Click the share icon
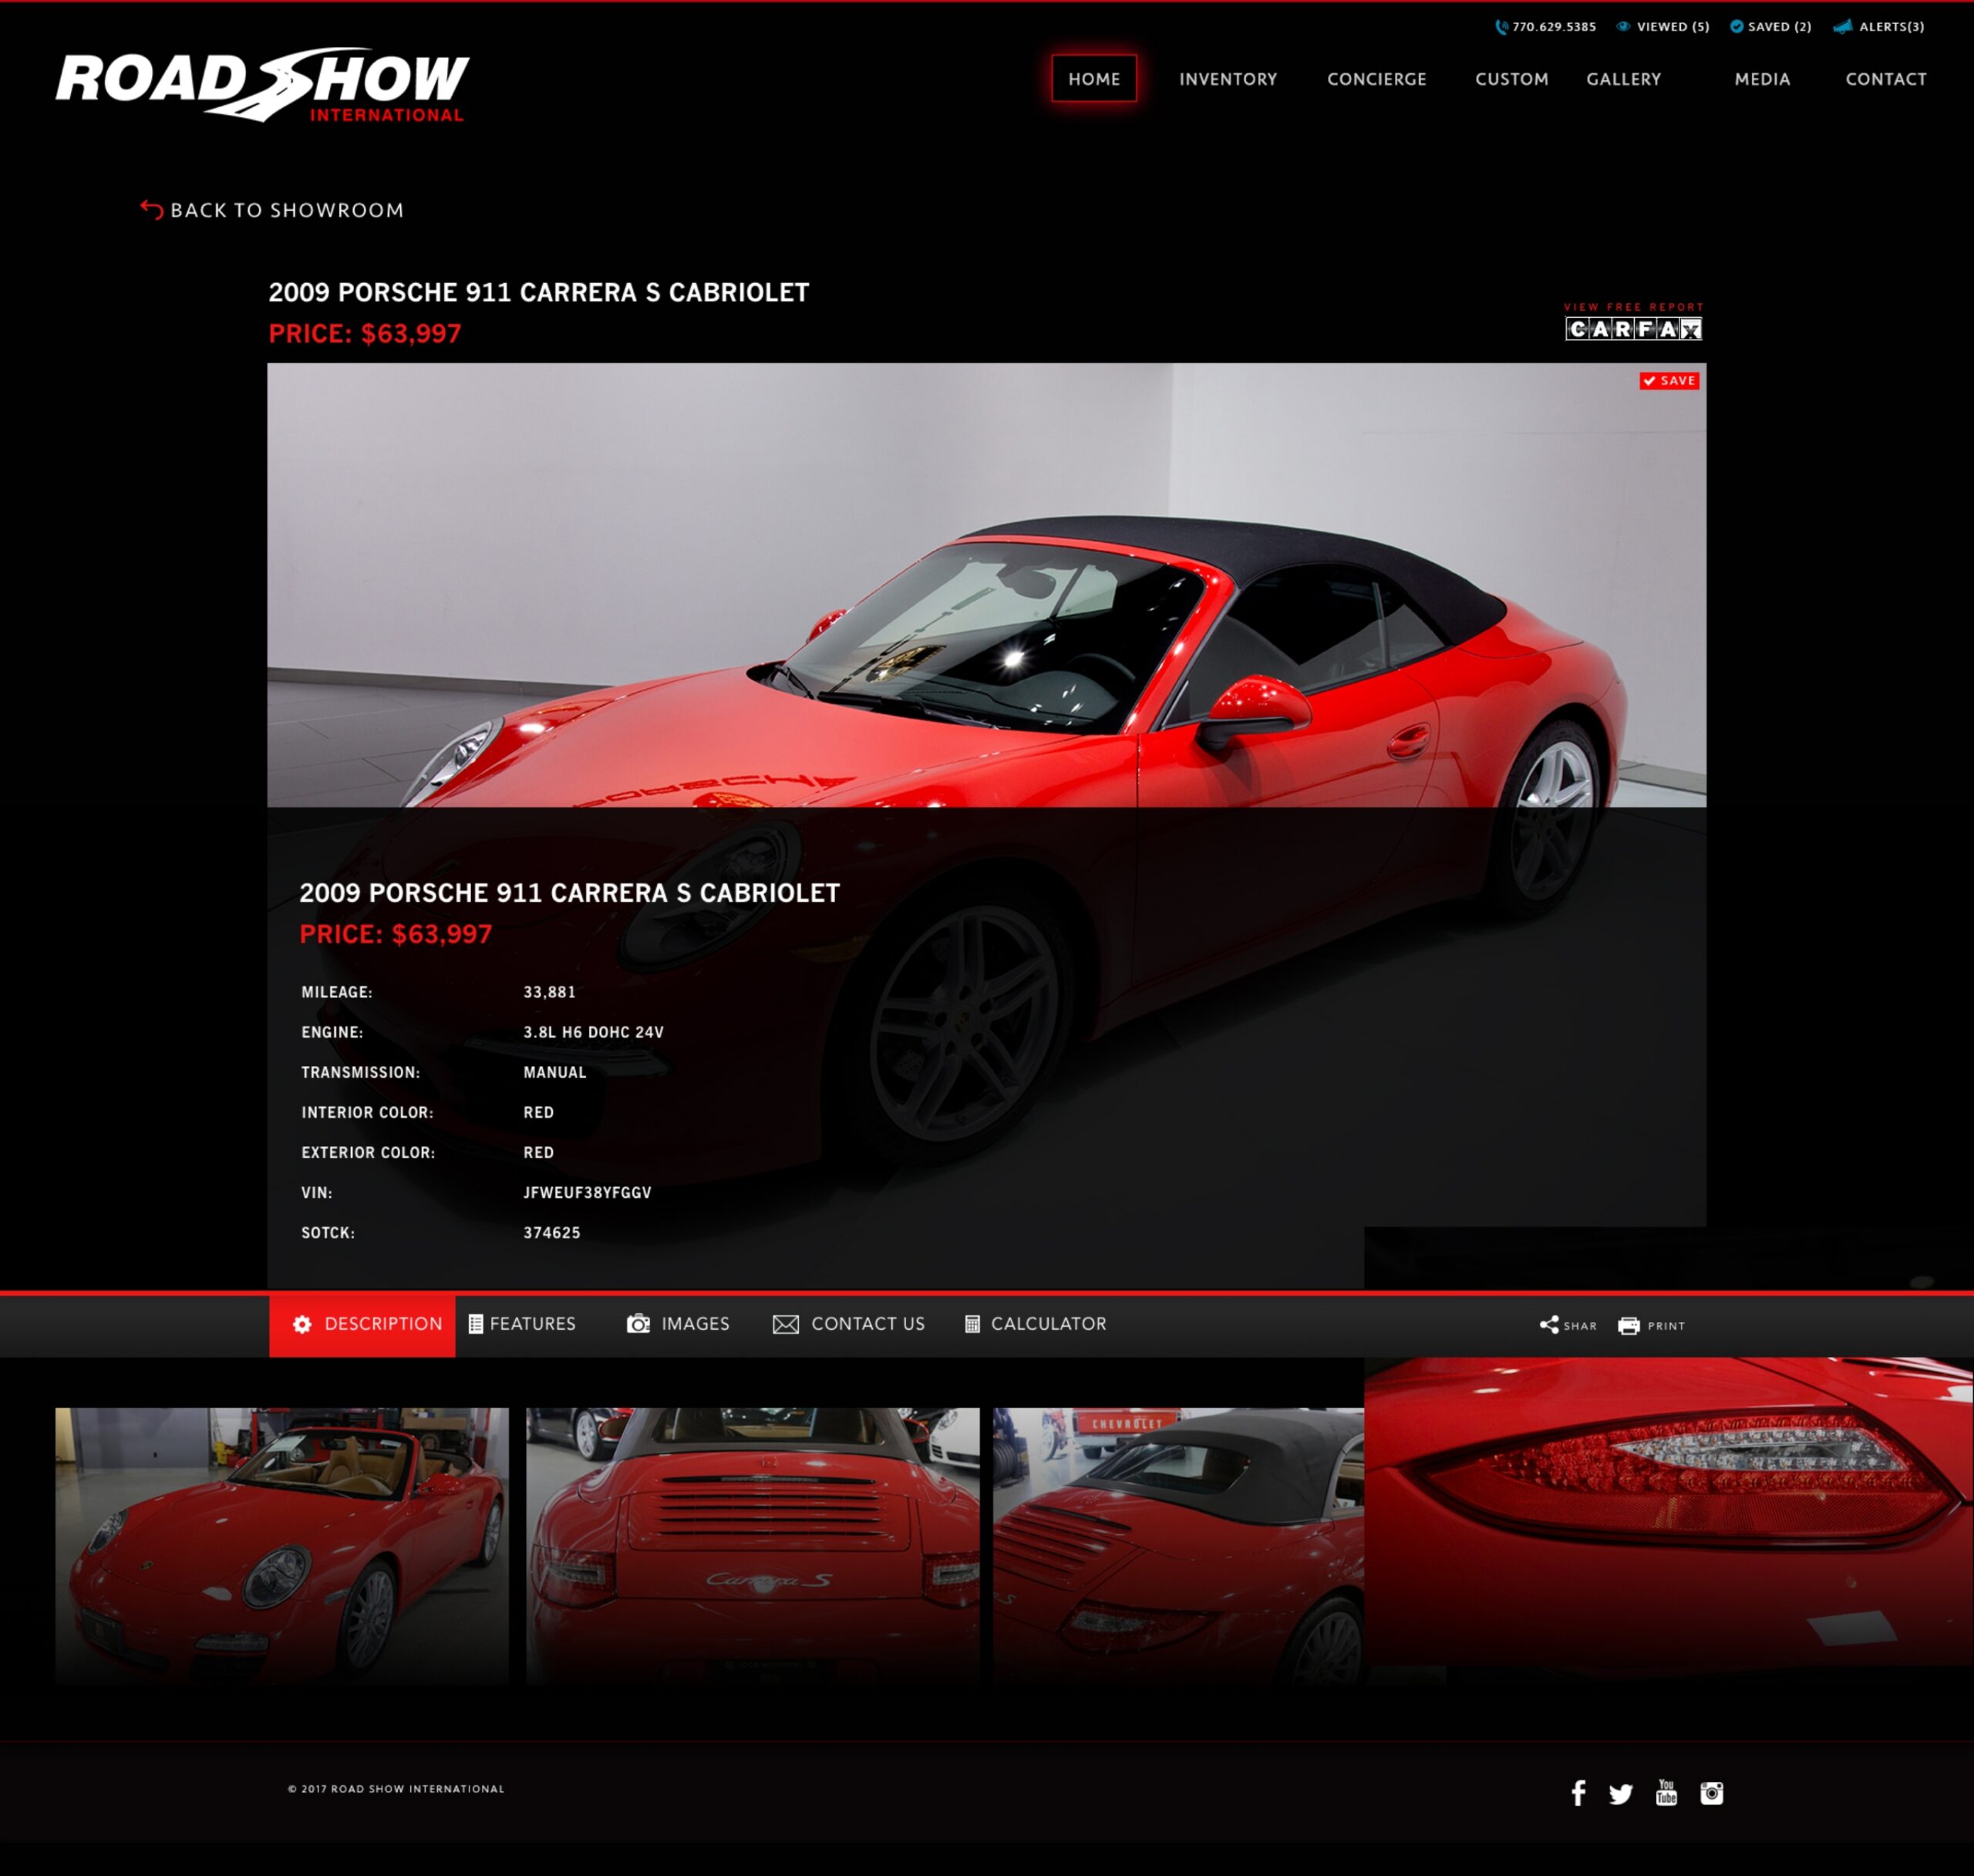 click(x=1549, y=1325)
